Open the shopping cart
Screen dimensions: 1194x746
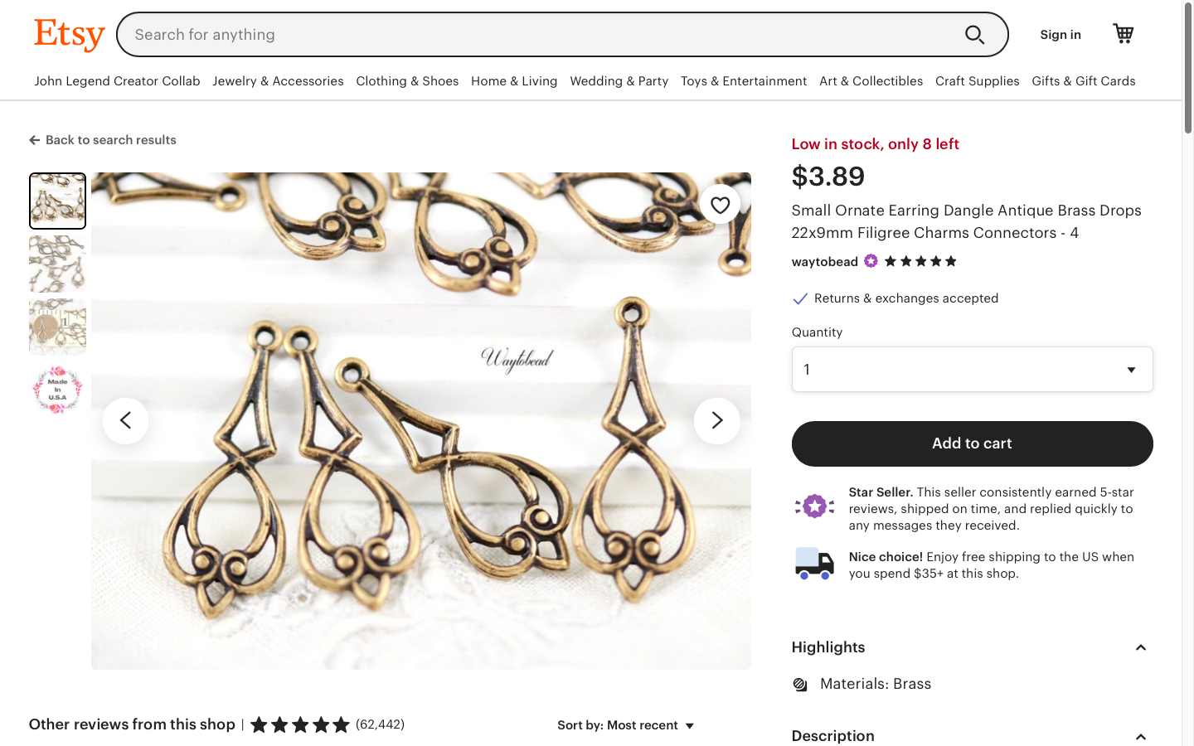(1124, 34)
